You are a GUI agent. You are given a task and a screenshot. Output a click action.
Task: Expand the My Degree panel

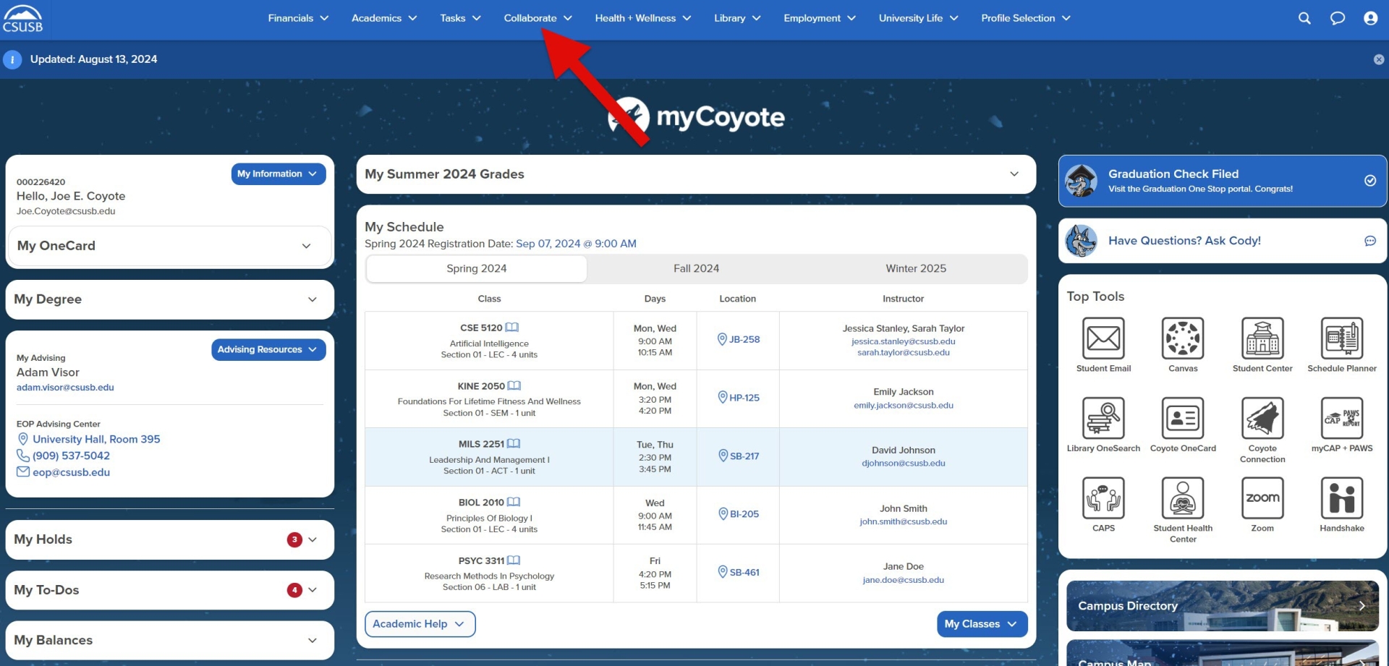pos(169,299)
